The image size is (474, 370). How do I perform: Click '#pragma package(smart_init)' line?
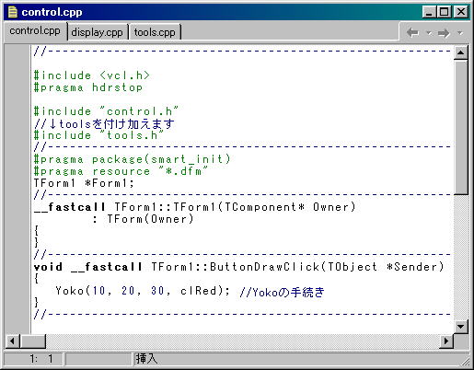[x=132, y=159]
